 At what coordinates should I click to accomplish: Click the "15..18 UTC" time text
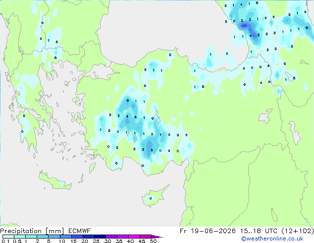pyautogui.click(x=259, y=231)
